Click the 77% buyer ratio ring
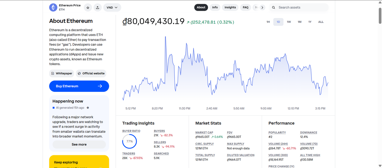The image size is (382, 168). (130, 142)
